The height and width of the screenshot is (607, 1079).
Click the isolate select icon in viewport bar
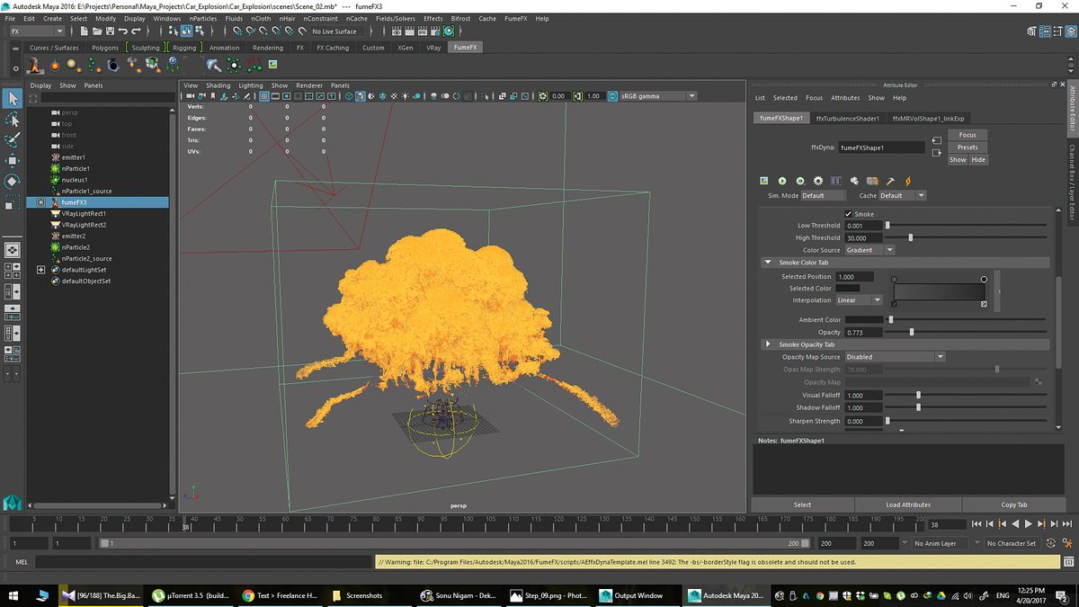tap(484, 96)
